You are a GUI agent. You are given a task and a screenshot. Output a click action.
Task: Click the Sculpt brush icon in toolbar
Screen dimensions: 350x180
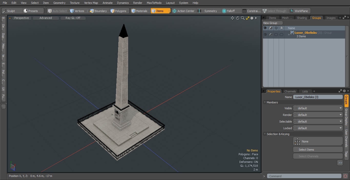click(4, 11)
